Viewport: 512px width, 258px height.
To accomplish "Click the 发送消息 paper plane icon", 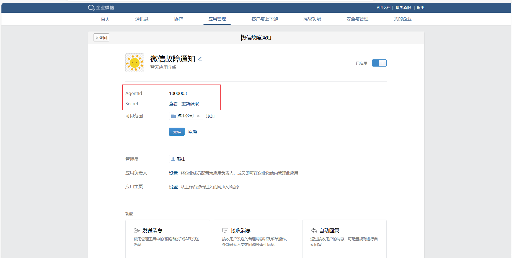I will [137, 231].
